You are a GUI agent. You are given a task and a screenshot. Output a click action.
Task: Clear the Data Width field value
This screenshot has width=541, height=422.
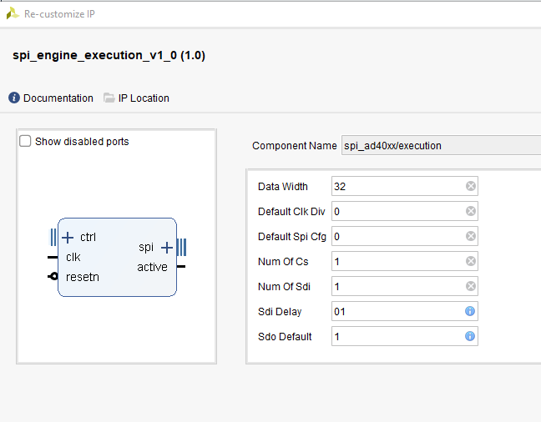click(x=471, y=187)
